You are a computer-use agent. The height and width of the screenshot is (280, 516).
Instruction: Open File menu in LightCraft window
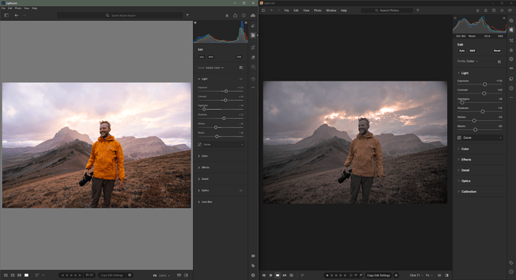click(286, 10)
